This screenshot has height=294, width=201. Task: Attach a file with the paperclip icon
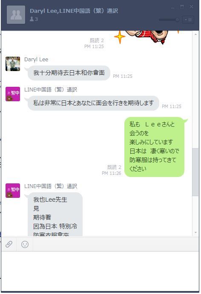[9, 244]
